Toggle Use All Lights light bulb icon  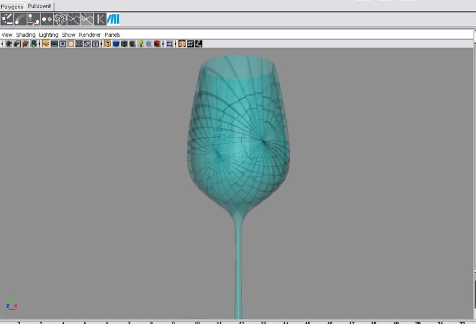click(x=140, y=44)
